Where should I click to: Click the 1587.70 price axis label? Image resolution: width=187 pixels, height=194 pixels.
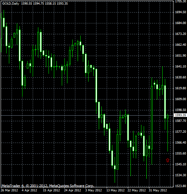click(180, 121)
